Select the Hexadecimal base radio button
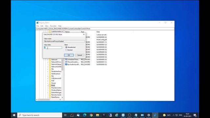 (x=66, y=47)
